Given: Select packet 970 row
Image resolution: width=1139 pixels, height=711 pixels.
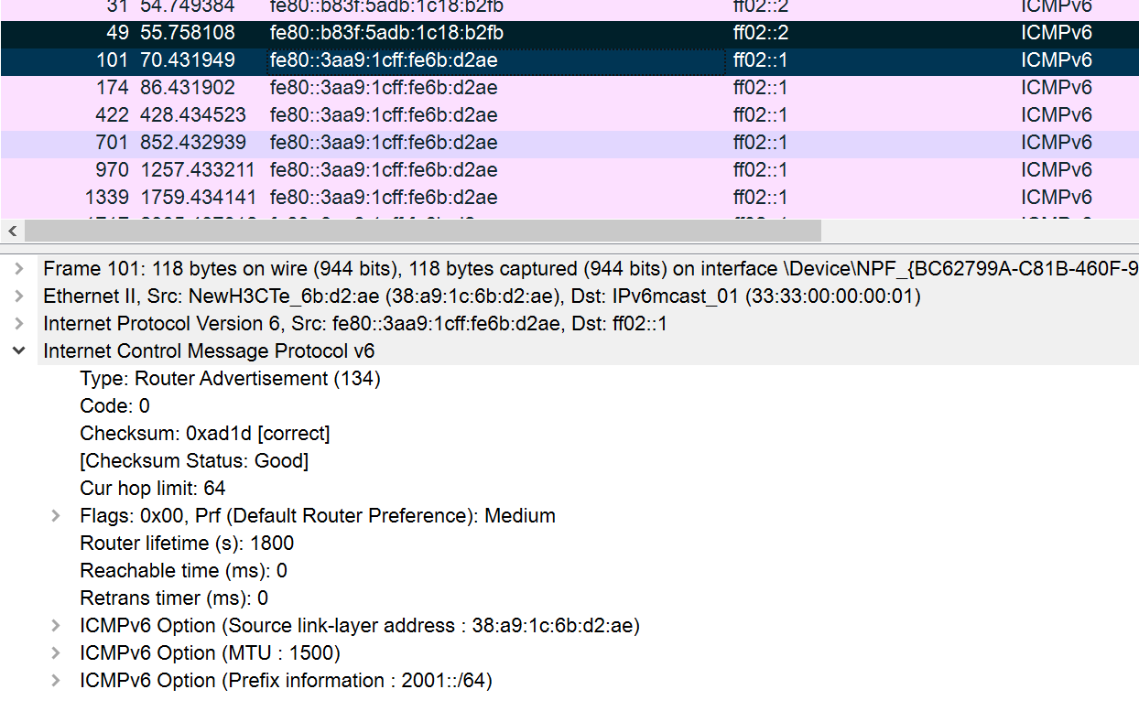Looking at the screenshot, I should [x=385, y=171].
